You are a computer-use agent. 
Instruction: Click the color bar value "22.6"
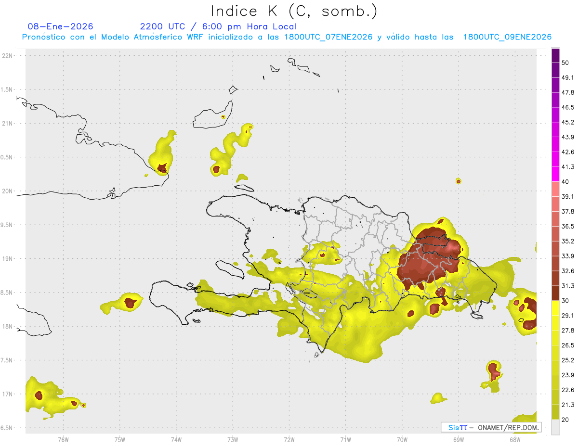pos(568,390)
